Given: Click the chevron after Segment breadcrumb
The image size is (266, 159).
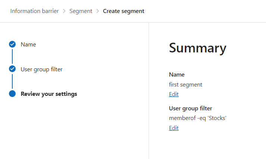Looking at the screenshot, I should (98, 11).
